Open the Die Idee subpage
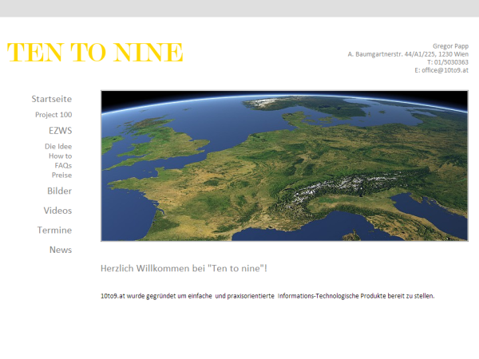This screenshot has width=479, height=359. pos(58,147)
